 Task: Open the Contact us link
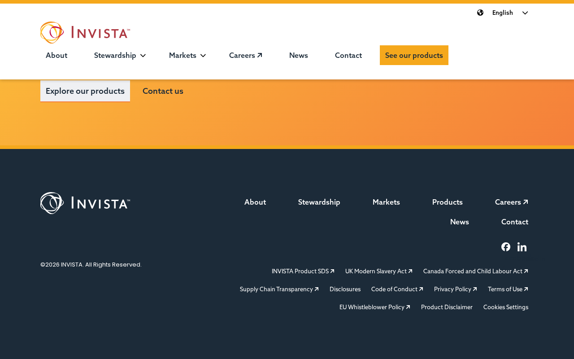(x=163, y=91)
